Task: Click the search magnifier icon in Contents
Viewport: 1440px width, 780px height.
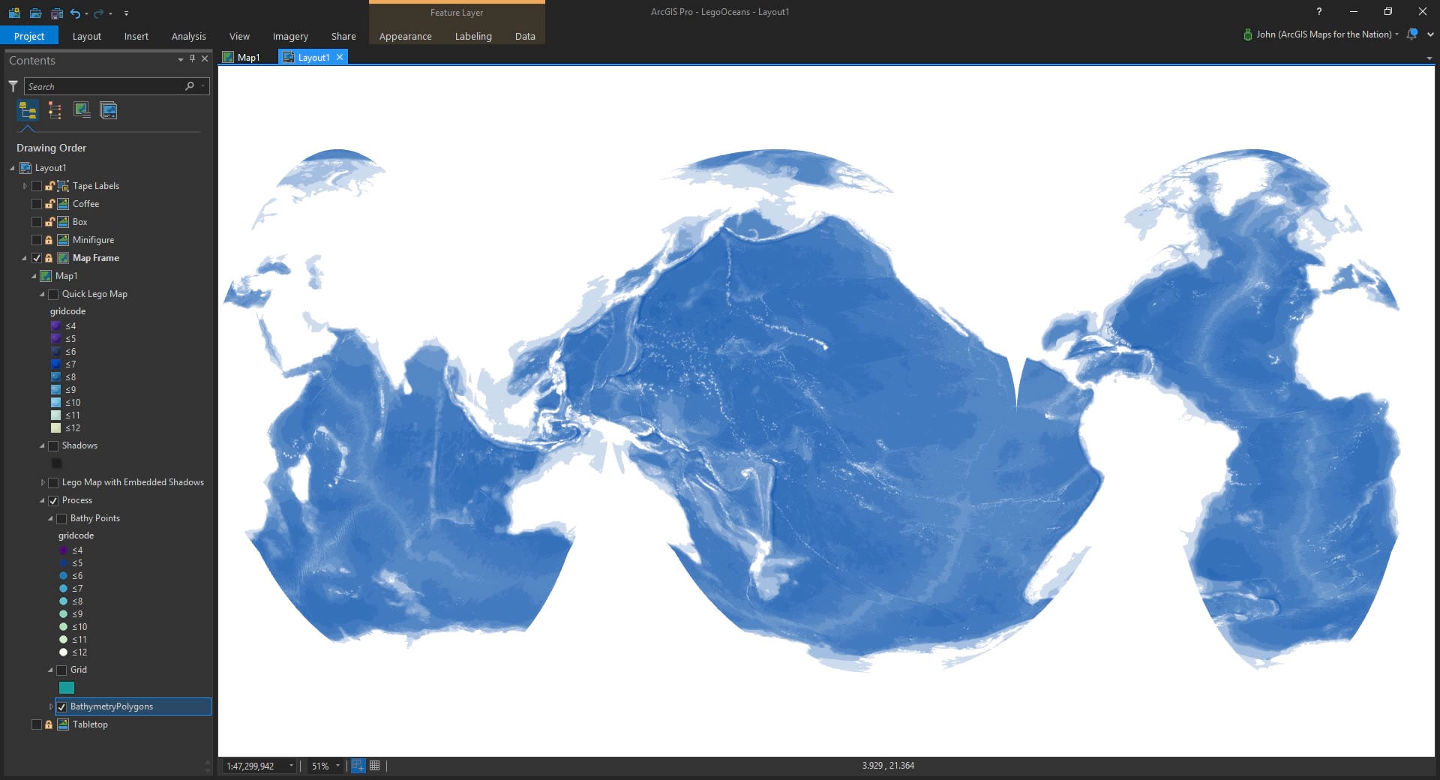Action: point(190,86)
